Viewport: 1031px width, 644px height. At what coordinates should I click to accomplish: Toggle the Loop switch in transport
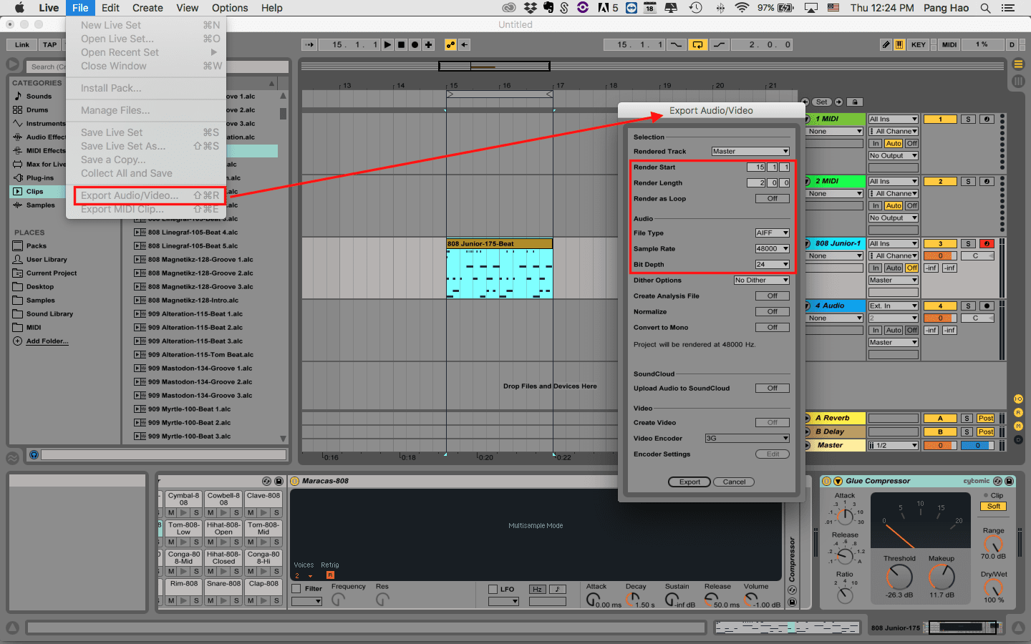(697, 44)
